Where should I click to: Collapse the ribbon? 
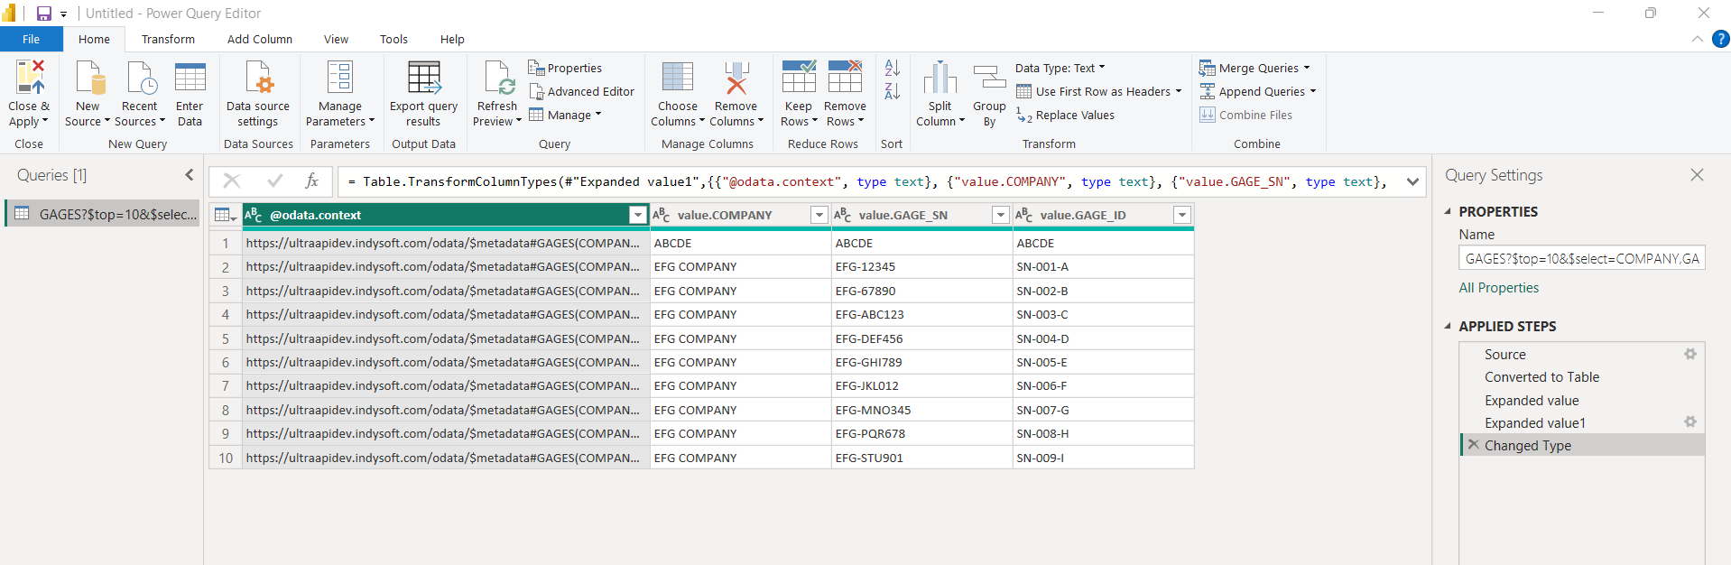click(x=1698, y=39)
